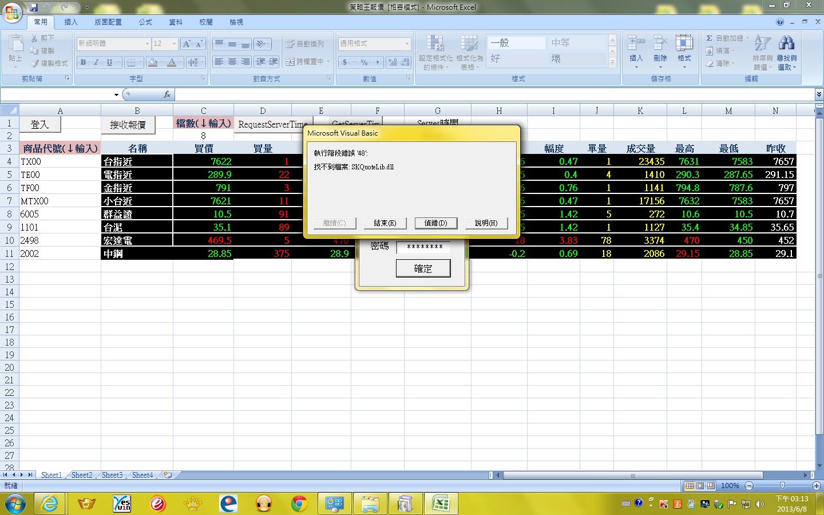The width and height of the screenshot is (824, 515).
Task: Open the 通用格式 number format dropdown
Action: (x=407, y=43)
